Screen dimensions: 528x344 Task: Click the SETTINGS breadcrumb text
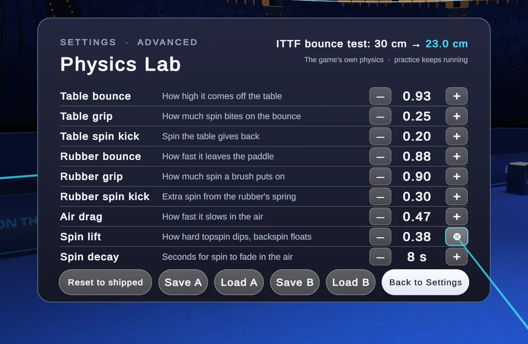(x=88, y=42)
